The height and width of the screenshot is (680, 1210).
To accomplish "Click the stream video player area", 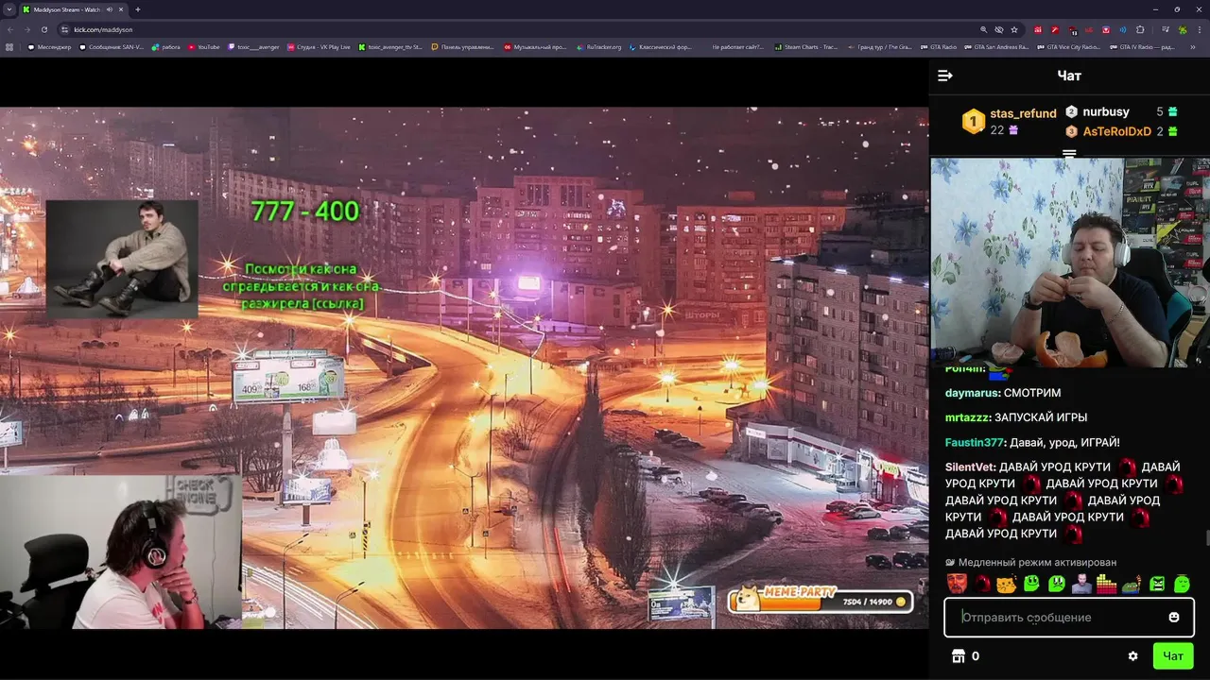I will pos(464,367).
